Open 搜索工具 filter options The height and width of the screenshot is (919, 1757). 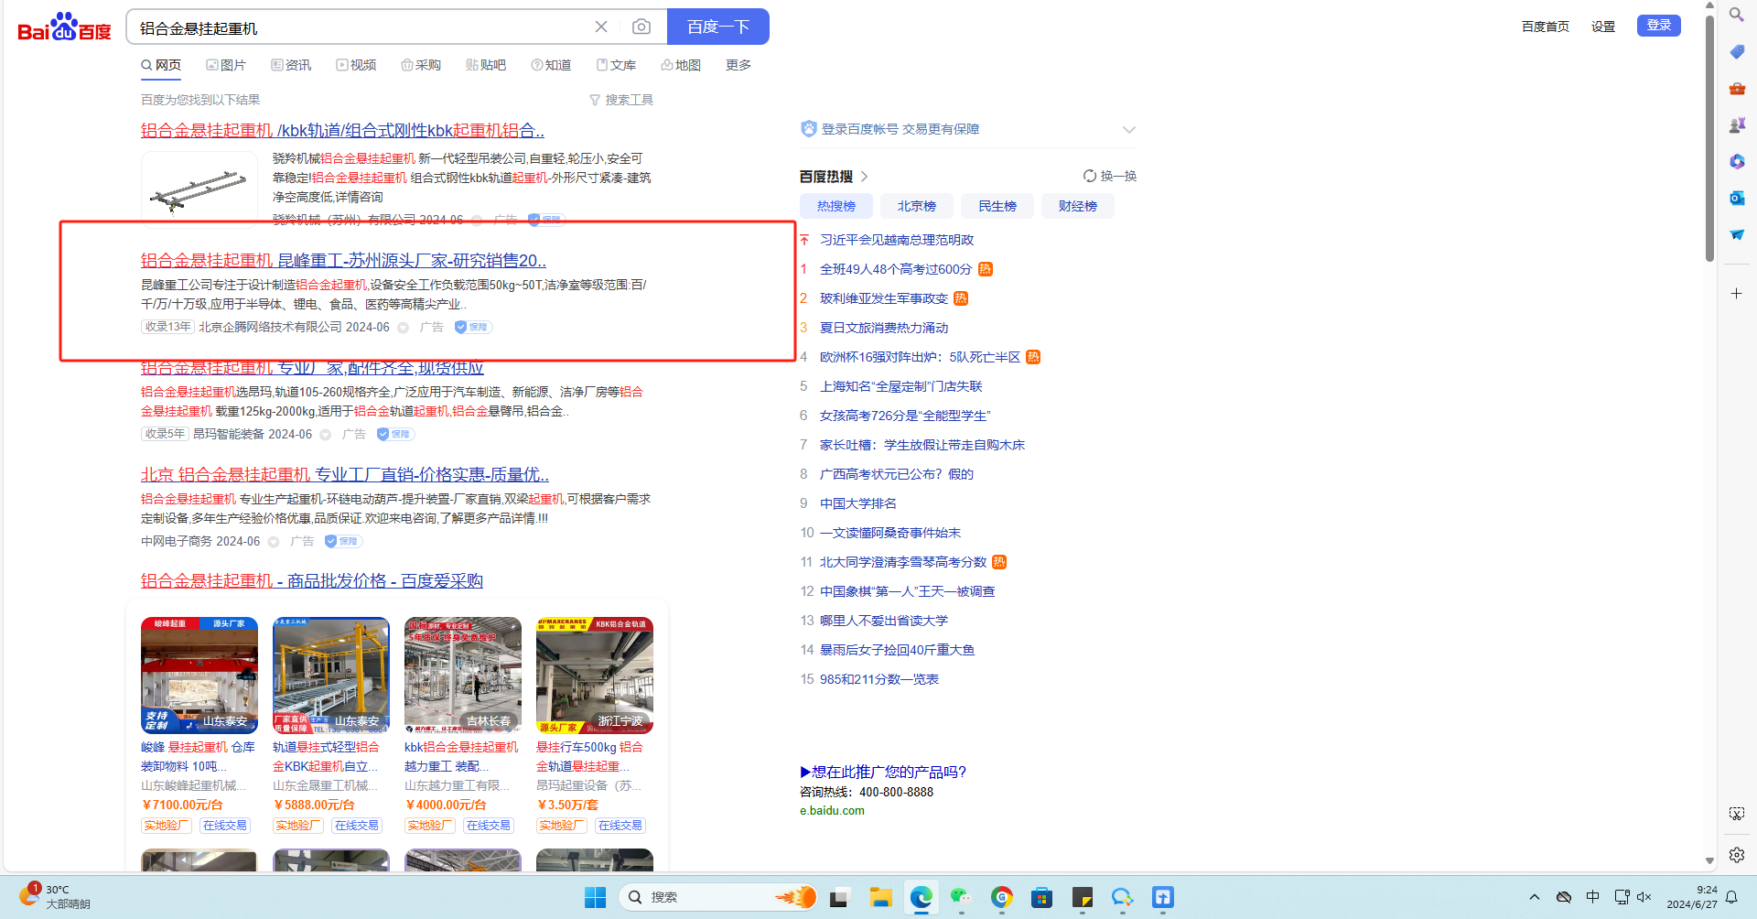pos(621,100)
